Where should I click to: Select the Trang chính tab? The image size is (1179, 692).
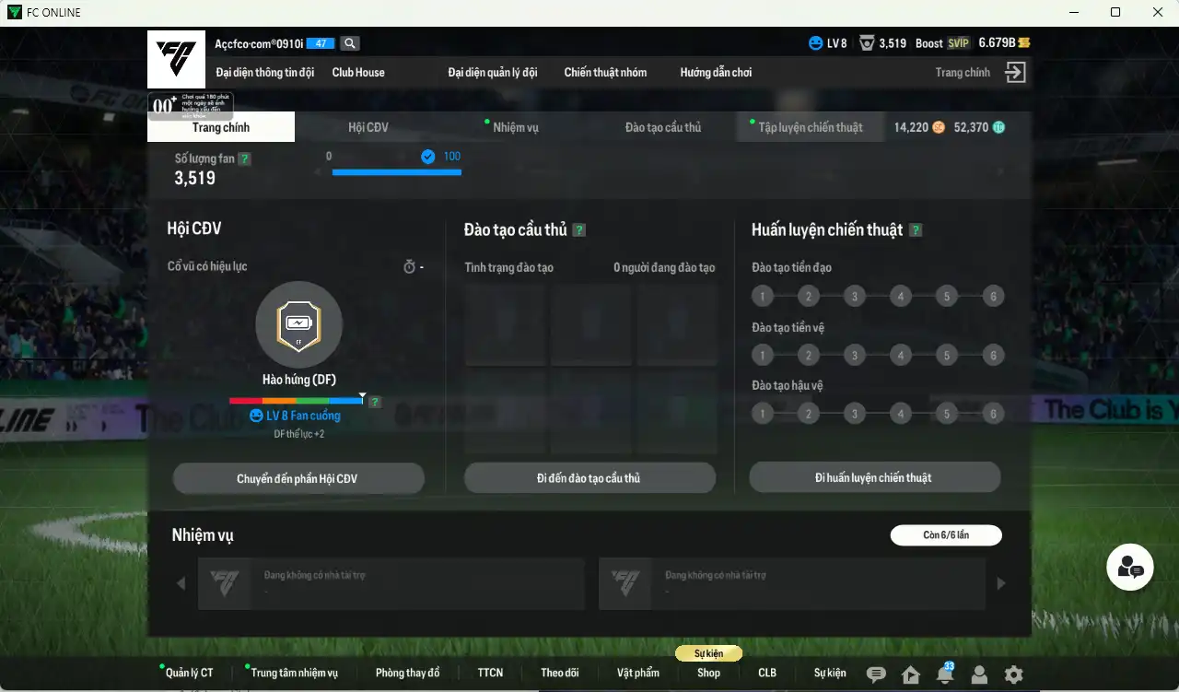tap(221, 127)
